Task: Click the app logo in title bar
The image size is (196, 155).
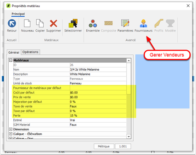Action: (8, 6)
